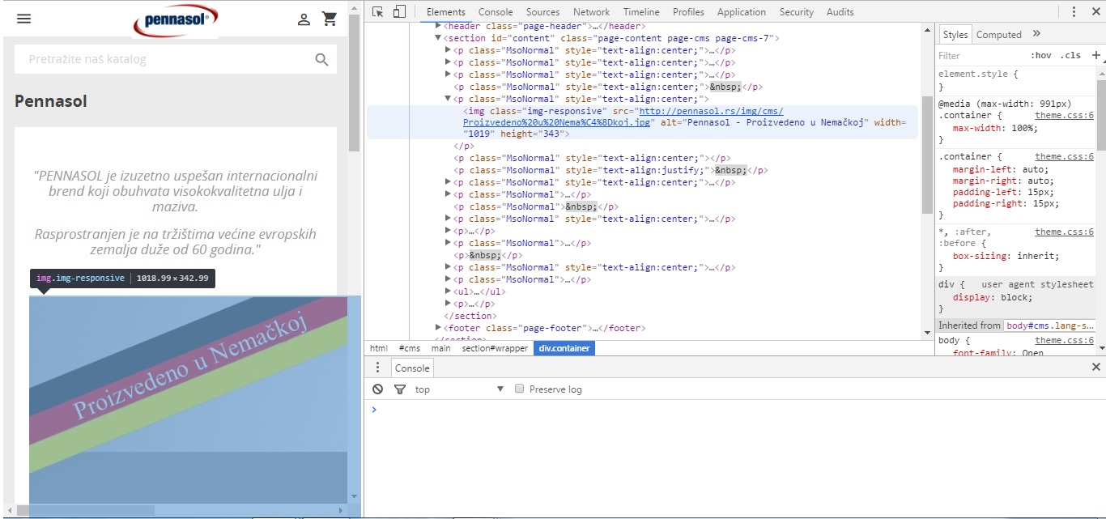Viewport: 1106px width, 519px height.
Task: Click the Styles Filter input field
Action: point(981,55)
